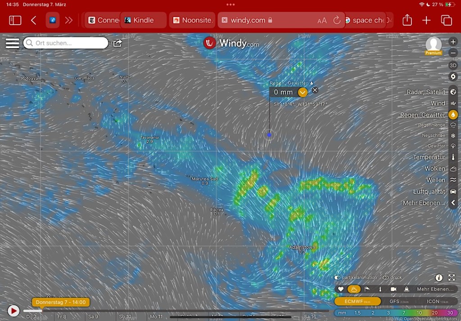Select the Wellen waves layer icon
Viewport: 461px width, 321px height.
point(453,180)
